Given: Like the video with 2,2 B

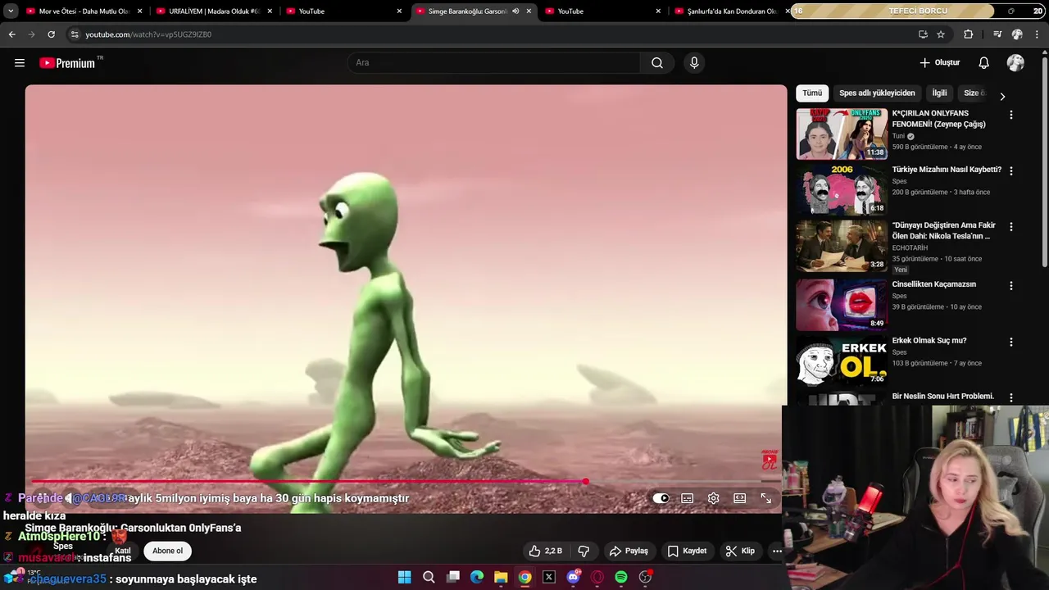Looking at the screenshot, I should pos(546,551).
